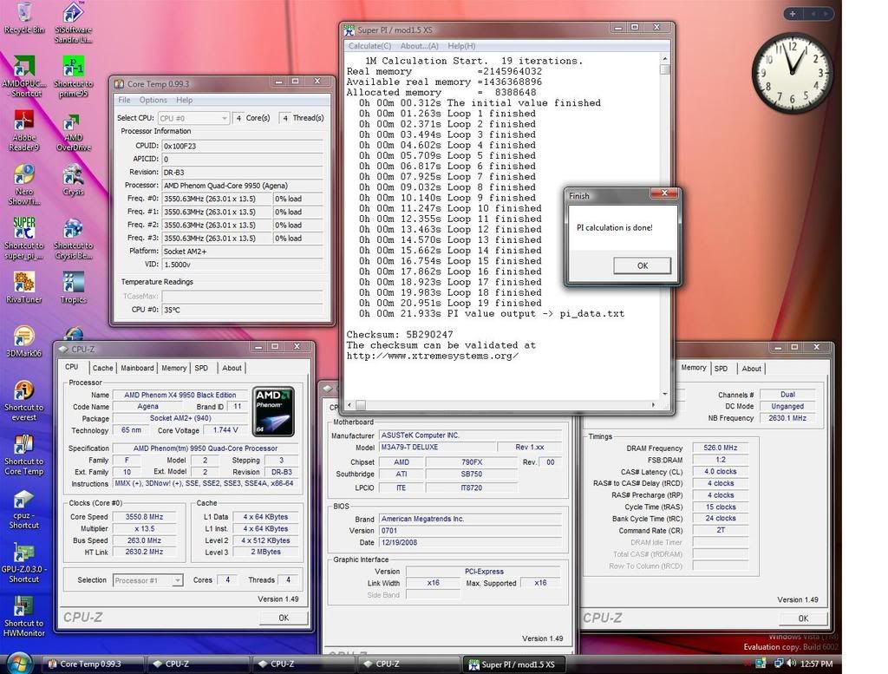This screenshot has width=888, height=674.
Task: Click the first CPU-Z taskbar button
Action: tap(199, 664)
